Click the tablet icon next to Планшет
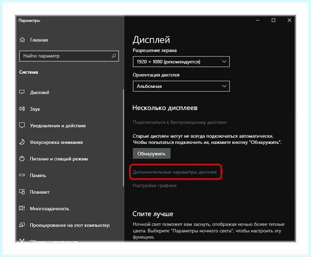Image resolution: width=311 pixels, height=257 pixels. pyautogui.click(x=22, y=192)
